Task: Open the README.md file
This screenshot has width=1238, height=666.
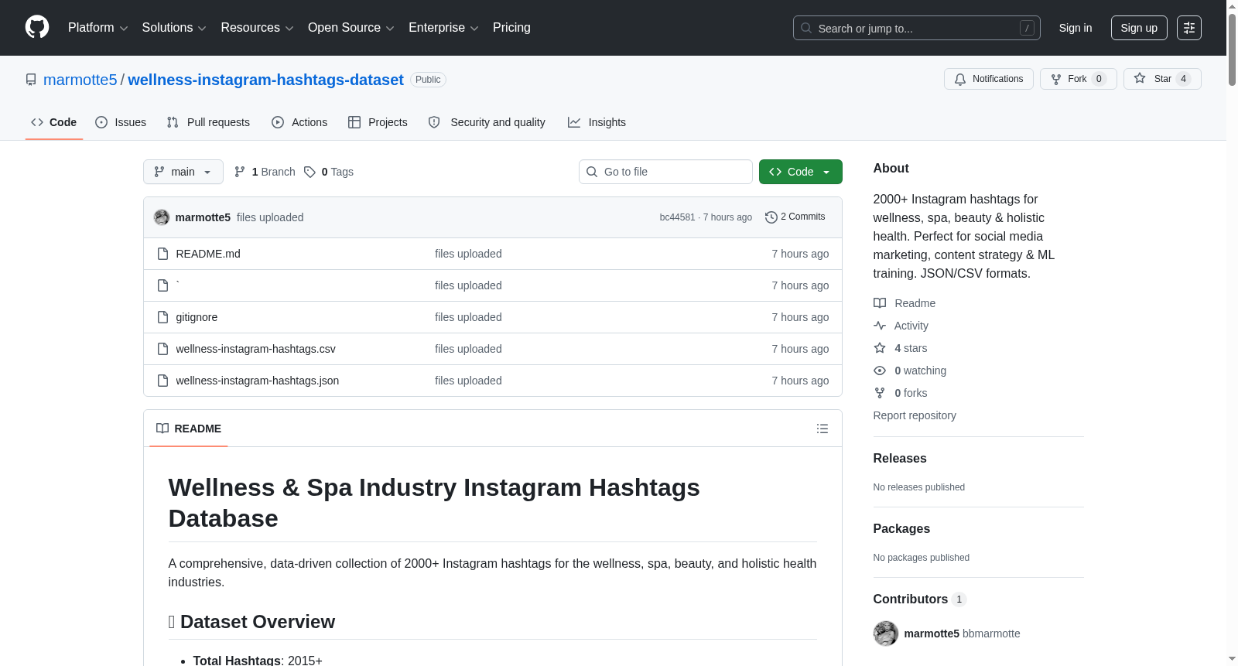Action: 208,254
